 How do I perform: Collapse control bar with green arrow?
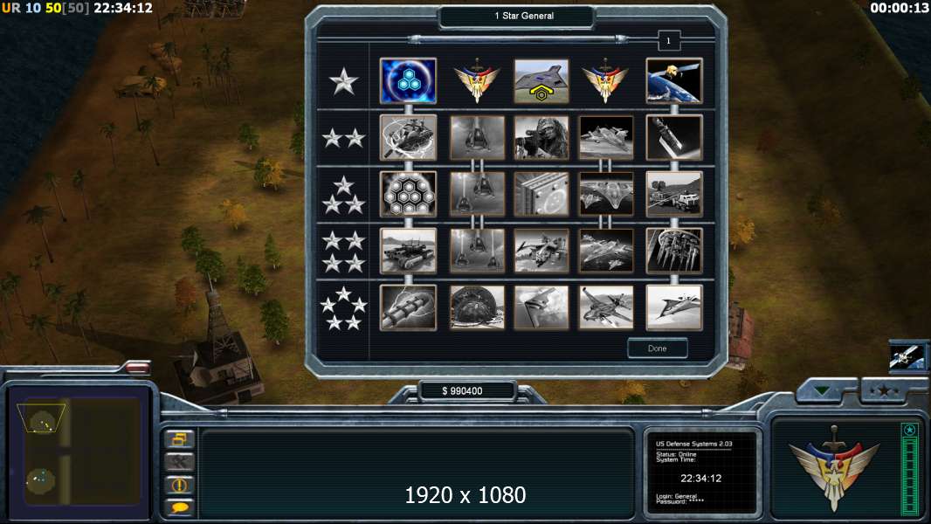823,390
